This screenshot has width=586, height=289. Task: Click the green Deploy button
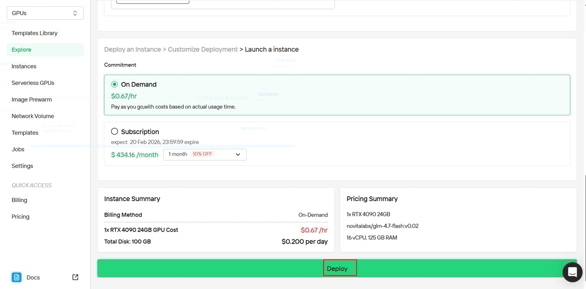coord(337,268)
